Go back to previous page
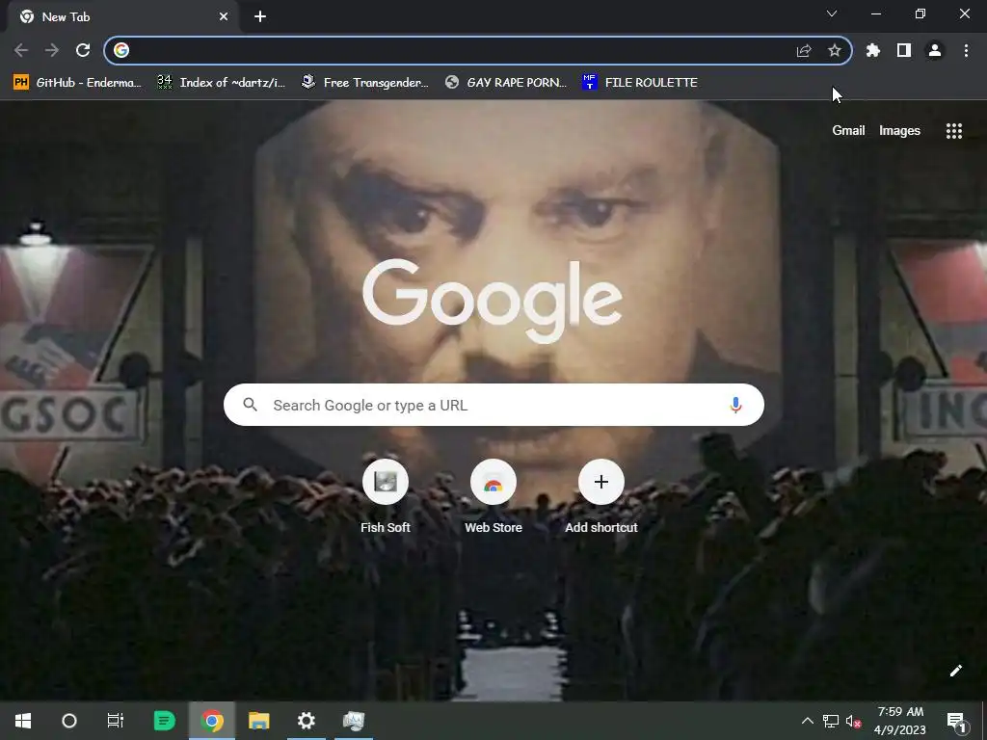 21,50
